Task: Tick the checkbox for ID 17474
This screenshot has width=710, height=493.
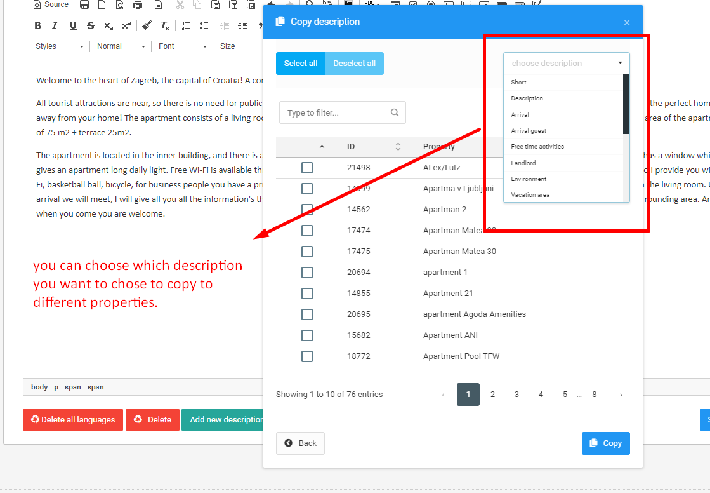Action: point(307,231)
